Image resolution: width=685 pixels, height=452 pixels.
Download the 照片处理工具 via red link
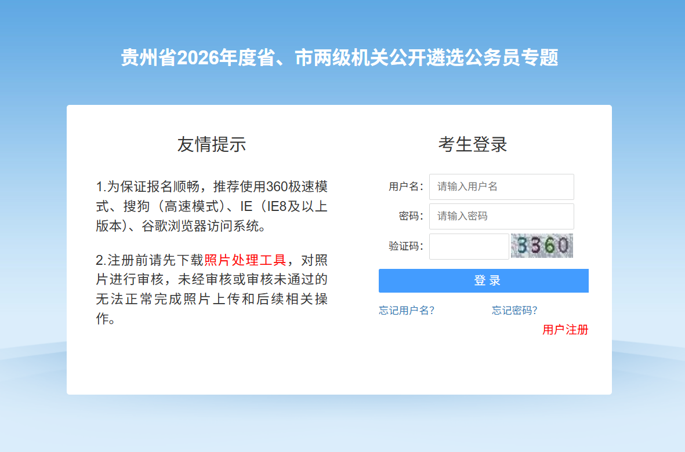[x=245, y=260]
